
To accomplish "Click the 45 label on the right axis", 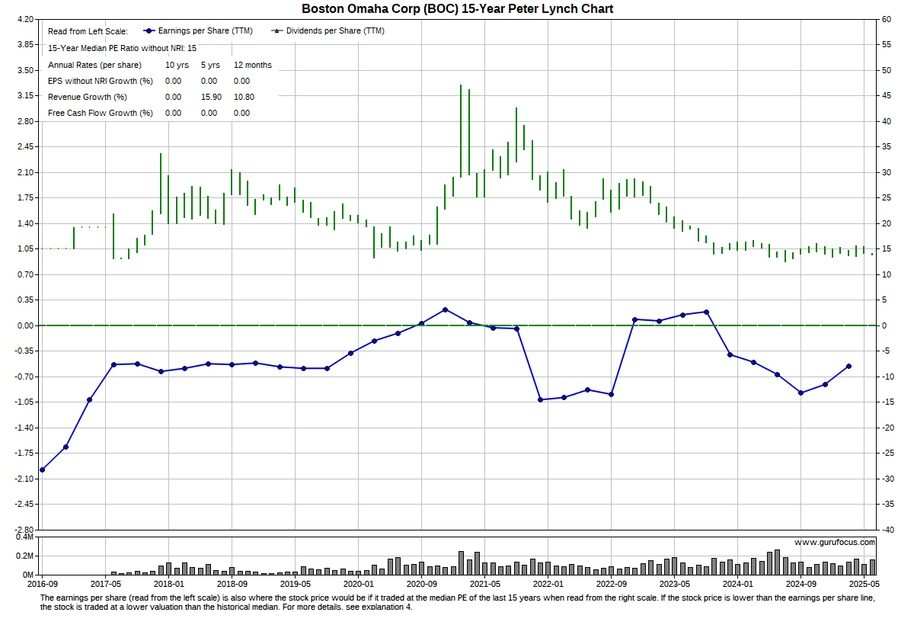I will [887, 95].
